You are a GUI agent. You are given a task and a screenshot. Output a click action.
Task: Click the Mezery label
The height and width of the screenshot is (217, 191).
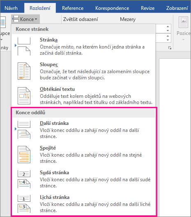(x=128, y=19)
